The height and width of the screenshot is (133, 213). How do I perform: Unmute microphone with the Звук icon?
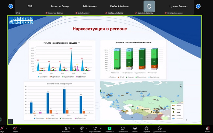pyautogui.click(x=2, y=128)
